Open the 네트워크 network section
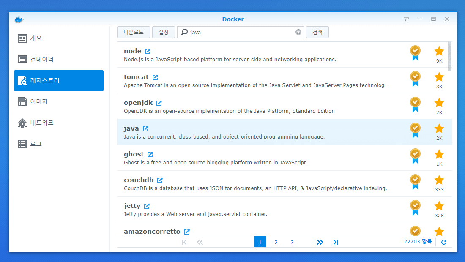This screenshot has width=465, height=262. (x=59, y=123)
